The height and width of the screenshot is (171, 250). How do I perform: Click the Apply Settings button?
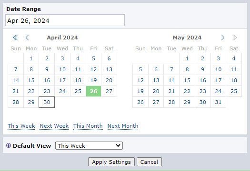(111, 162)
